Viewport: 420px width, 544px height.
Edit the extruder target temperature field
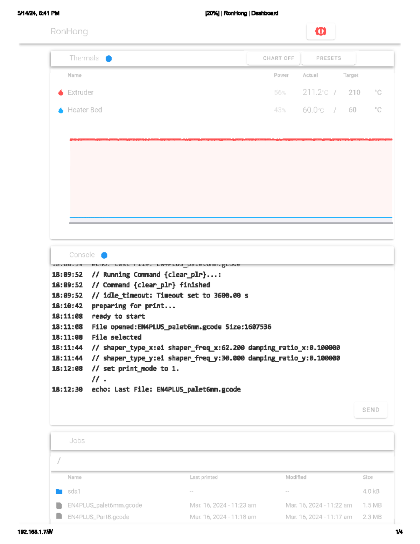pos(354,92)
